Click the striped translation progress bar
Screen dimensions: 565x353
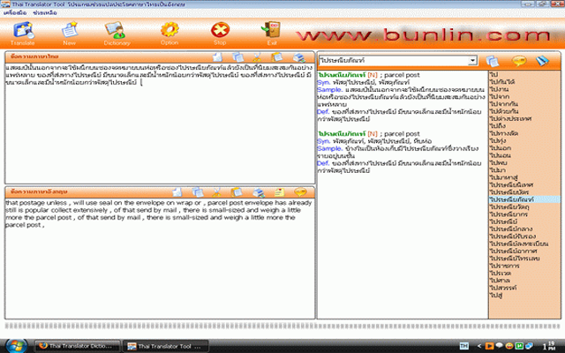tap(282, 326)
